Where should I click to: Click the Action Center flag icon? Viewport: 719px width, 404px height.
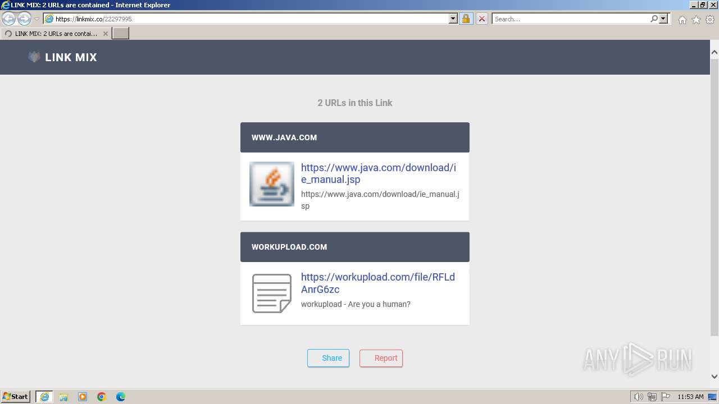click(x=666, y=397)
